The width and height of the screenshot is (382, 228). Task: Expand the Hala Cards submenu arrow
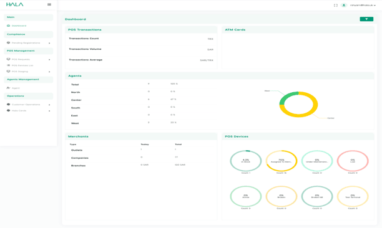tap(49, 111)
